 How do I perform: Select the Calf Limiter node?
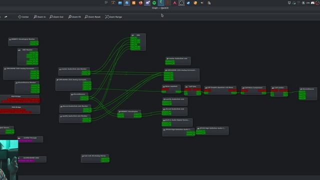279,91
